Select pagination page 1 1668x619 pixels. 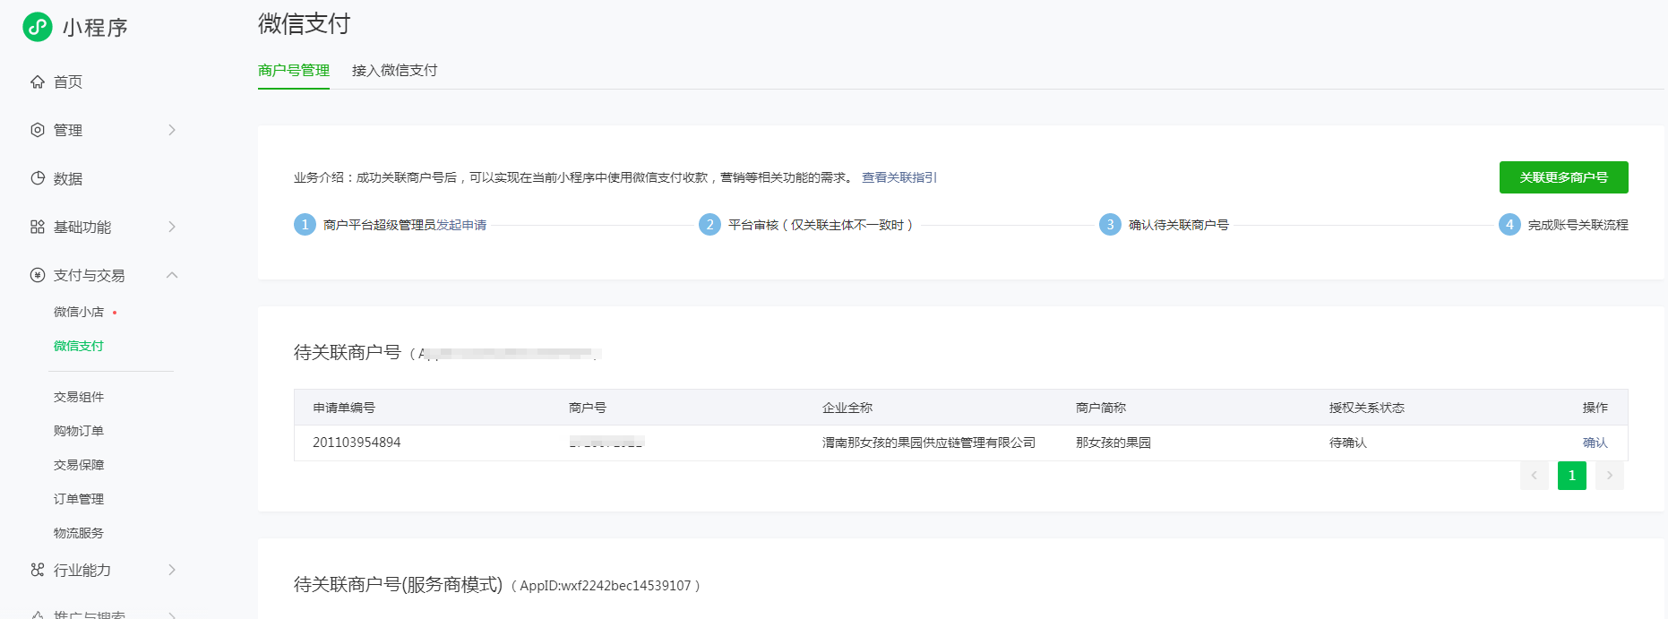pyautogui.click(x=1571, y=476)
